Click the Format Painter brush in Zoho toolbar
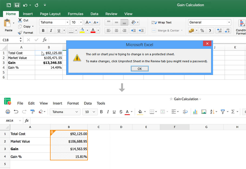 (32, 111)
